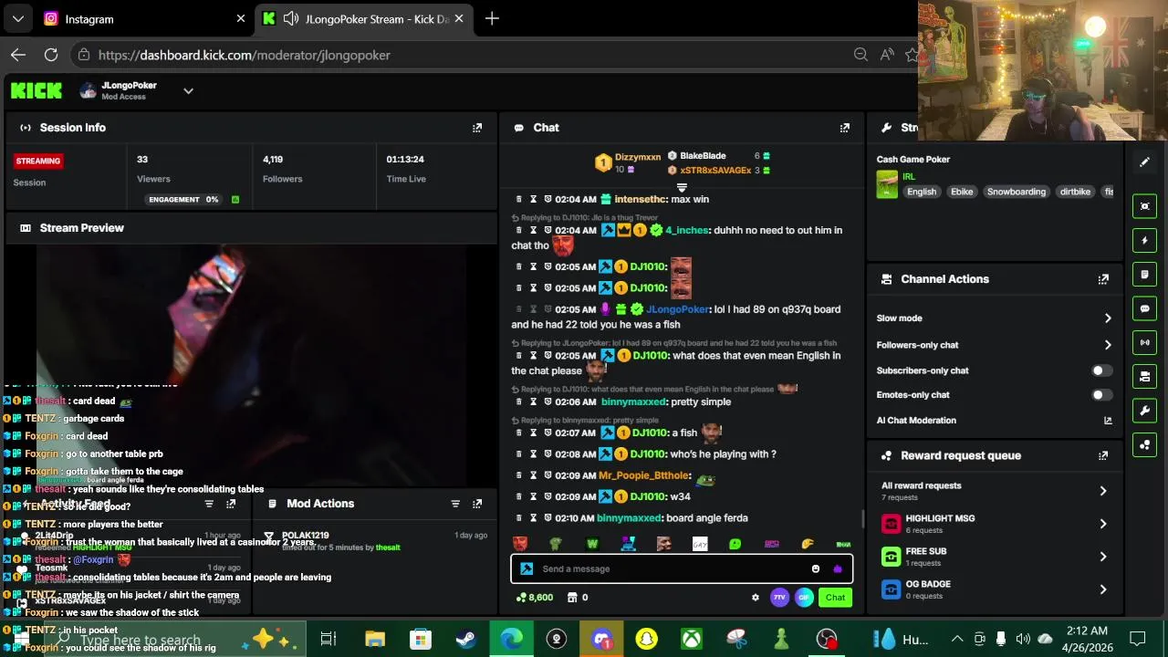
Task: Click username Mr_Poopie_Btthole in chat
Action: (x=644, y=475)
